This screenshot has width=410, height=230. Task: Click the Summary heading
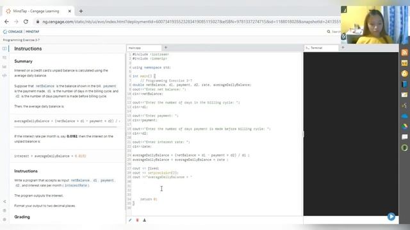23,61
